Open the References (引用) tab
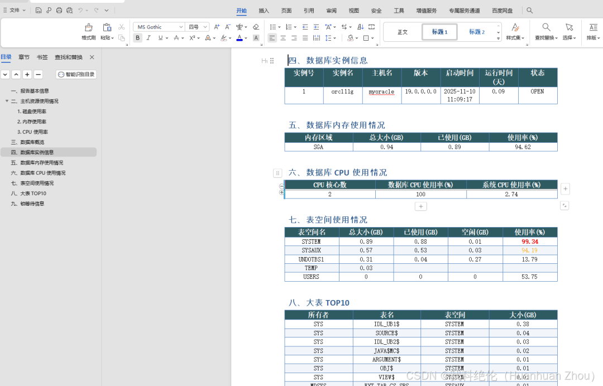The image size is (603, 386). [309, 11]
